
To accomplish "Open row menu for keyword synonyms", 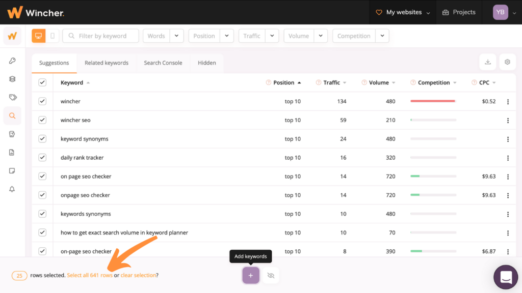I will pyautogui.click(x=508, y=139).
